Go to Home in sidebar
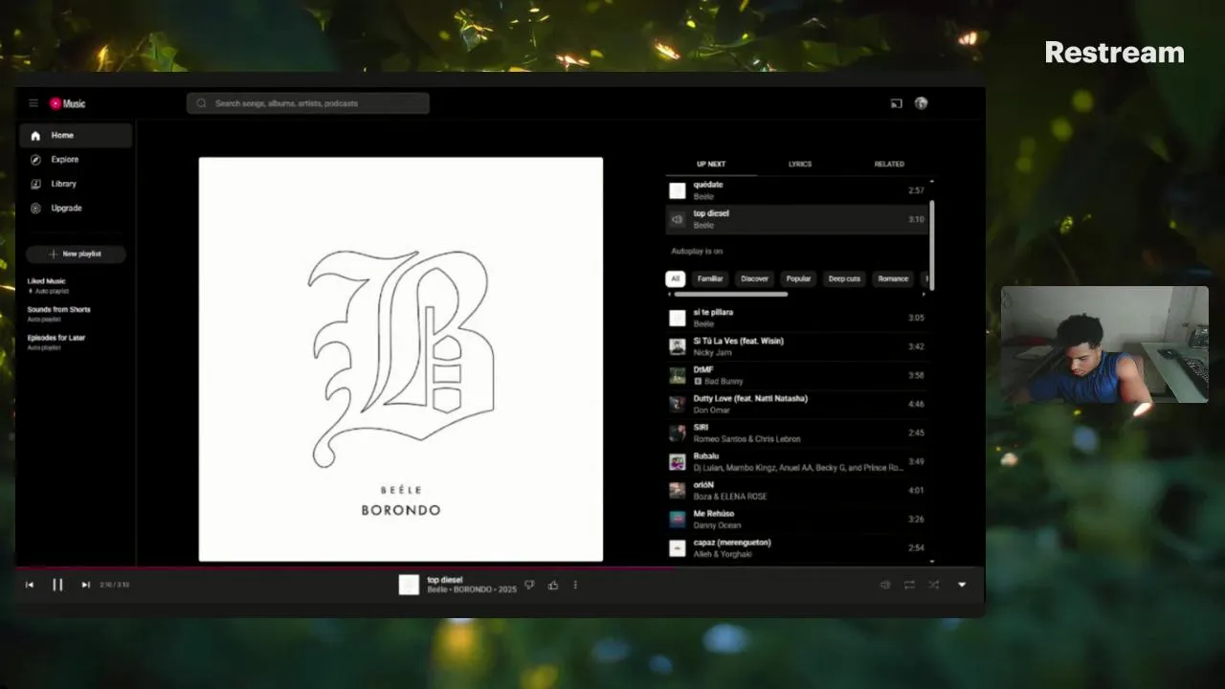1225x689 pixels. (x=76, y=135)
